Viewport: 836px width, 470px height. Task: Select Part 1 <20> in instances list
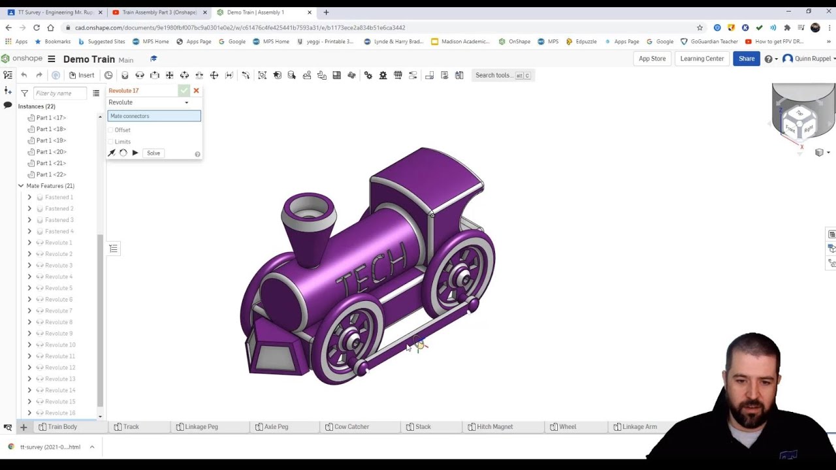tap(51, 151)
